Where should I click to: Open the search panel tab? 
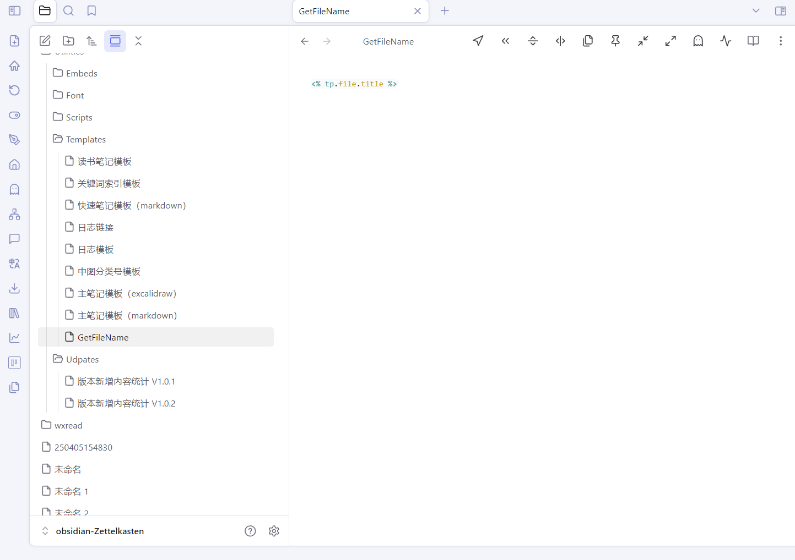tap(68, 10)
